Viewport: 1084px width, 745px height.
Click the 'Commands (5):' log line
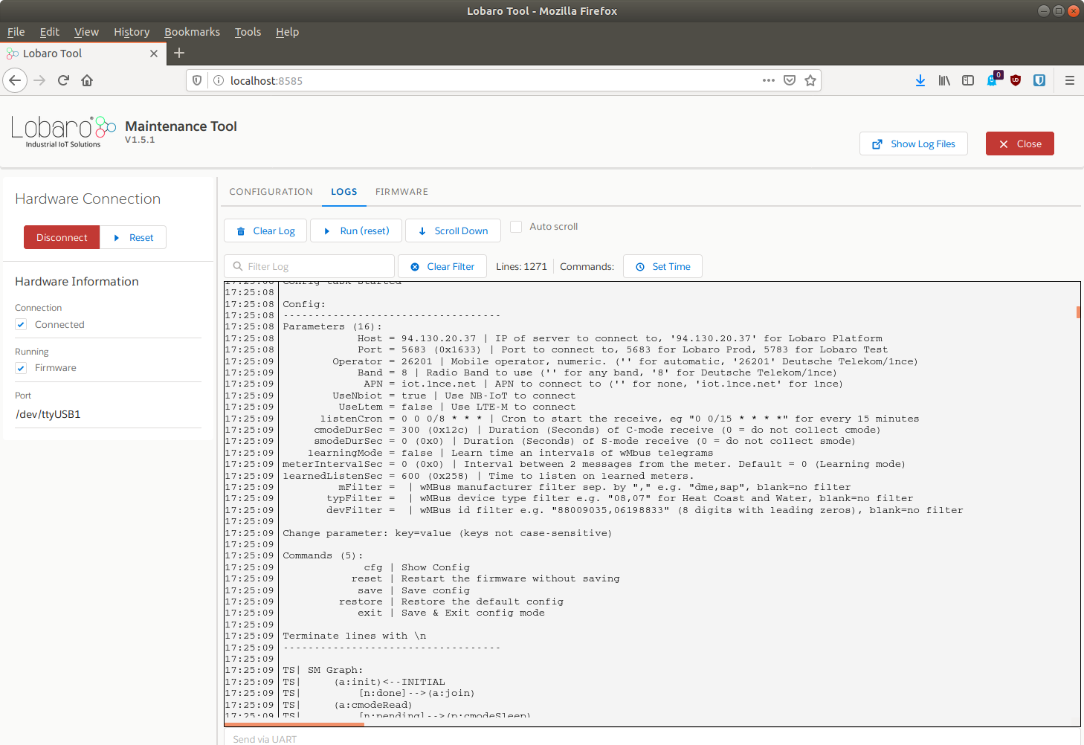(323, 555)
